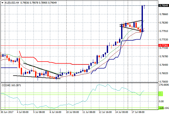This screenshot has height=115, width=169.
Task: Click the tall blue breakout candle at 0.79049
Action: click(x=142, y=19)
